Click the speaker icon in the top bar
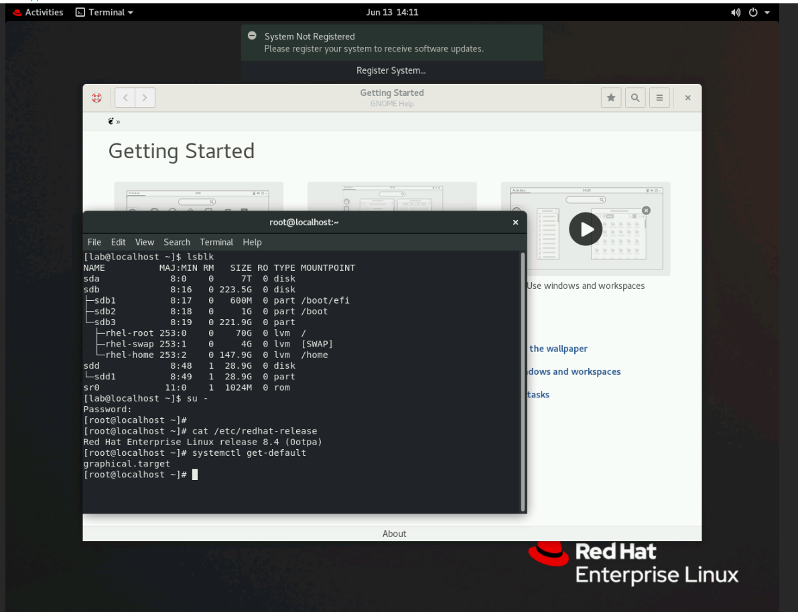The image size is (798, 612). click(x=735, y=11)
